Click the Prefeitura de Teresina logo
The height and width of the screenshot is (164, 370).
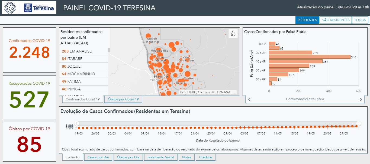point(39,8)
